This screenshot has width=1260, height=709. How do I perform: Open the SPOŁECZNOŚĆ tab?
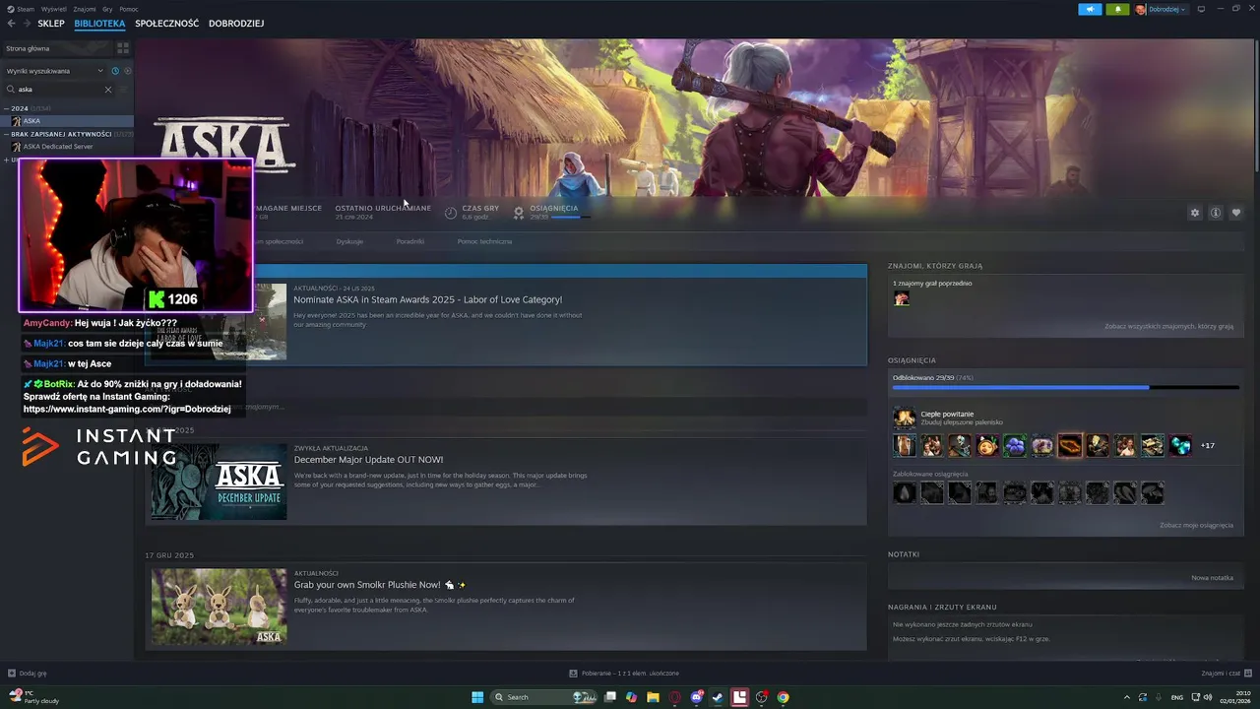[x=166, y=24]
